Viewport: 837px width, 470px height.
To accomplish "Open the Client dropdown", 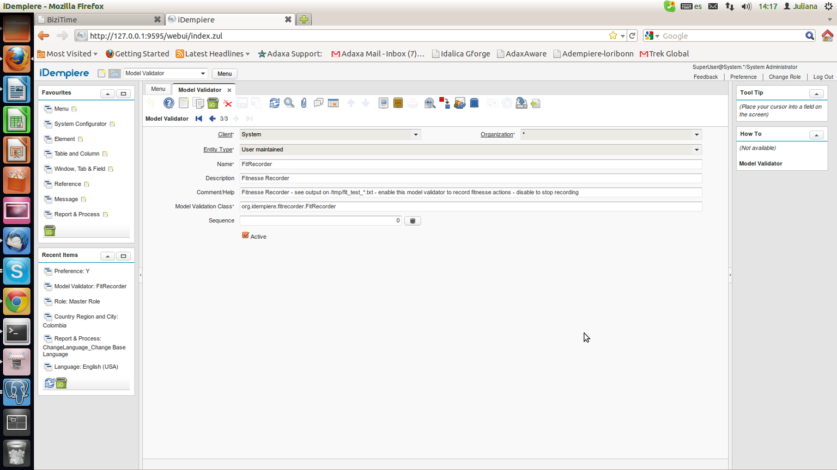I will 416,135.
